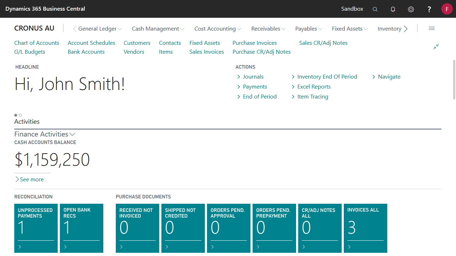Click the arrow on Open Bank Recs tile

click(x=65, y=247)
